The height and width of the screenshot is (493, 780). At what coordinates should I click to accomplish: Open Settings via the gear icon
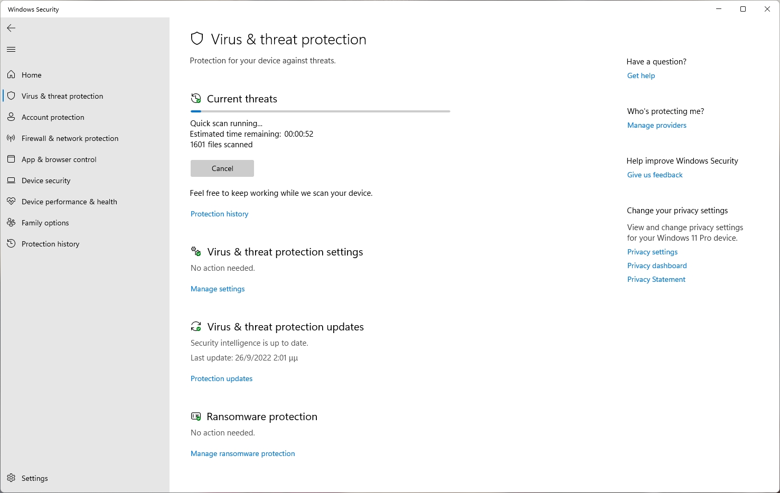(x=11, y=478)
